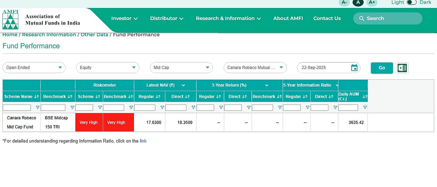Decrease font size with A- button

pos(344,3)
